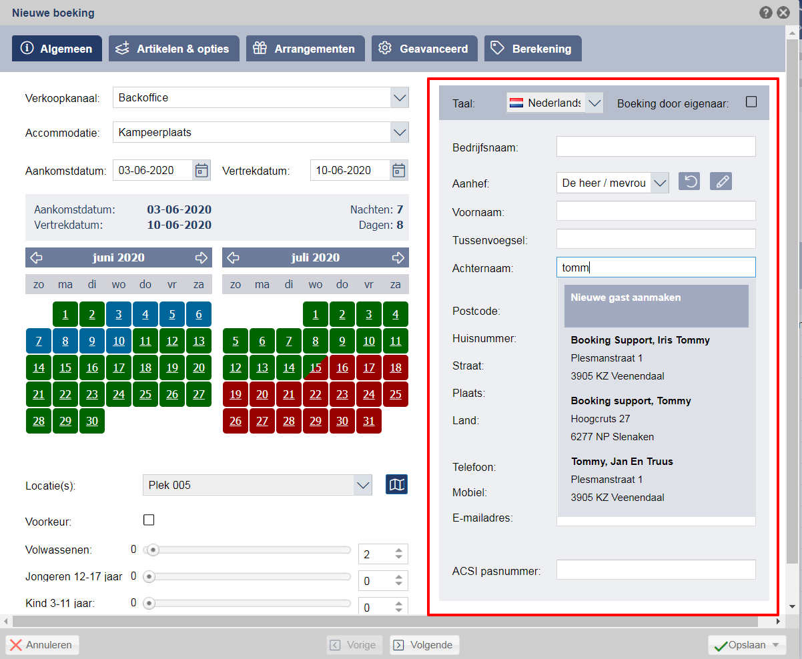
Task: Select guest Booking support, Tommy Hoogcruts
Action: 657,419
